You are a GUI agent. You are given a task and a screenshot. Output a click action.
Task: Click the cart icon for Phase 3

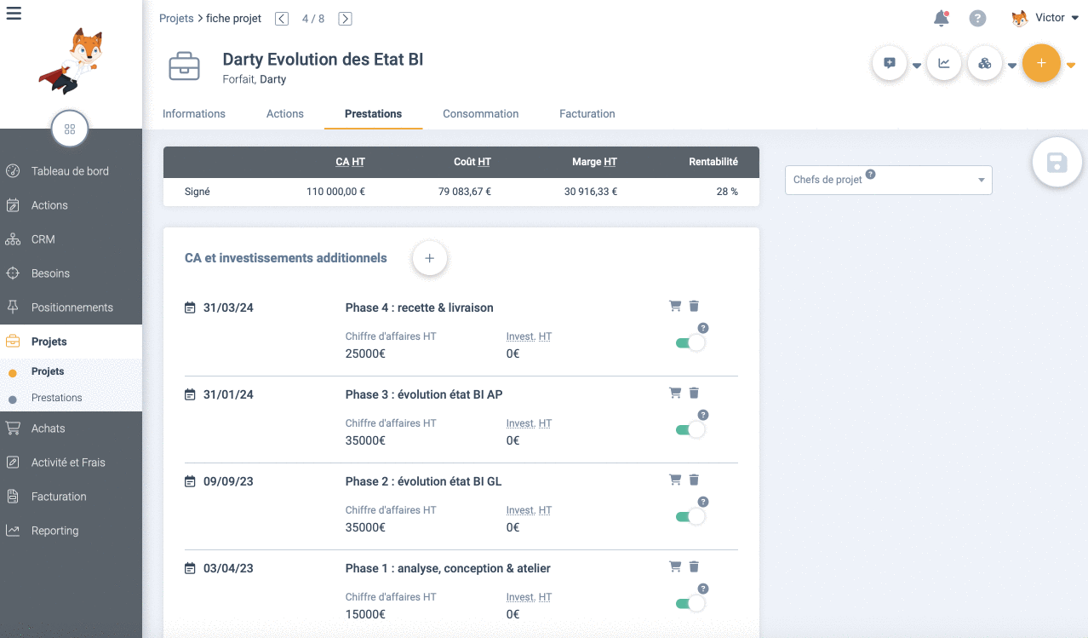point(675,393)
